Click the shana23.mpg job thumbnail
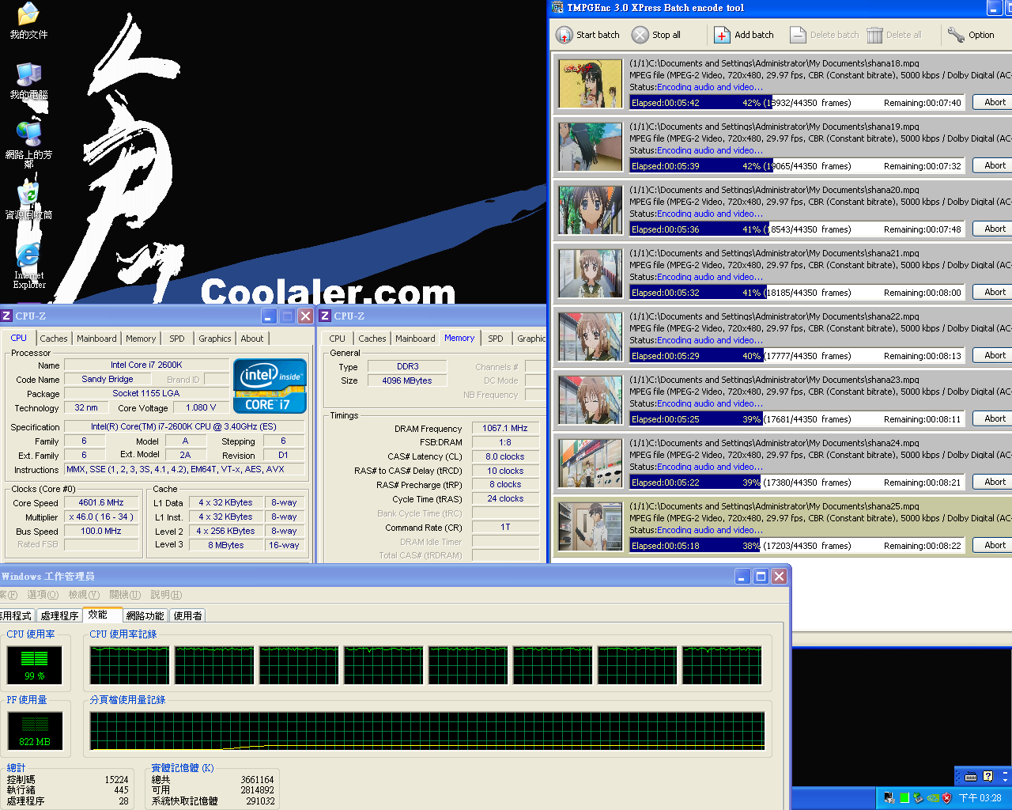 (590, 399)
